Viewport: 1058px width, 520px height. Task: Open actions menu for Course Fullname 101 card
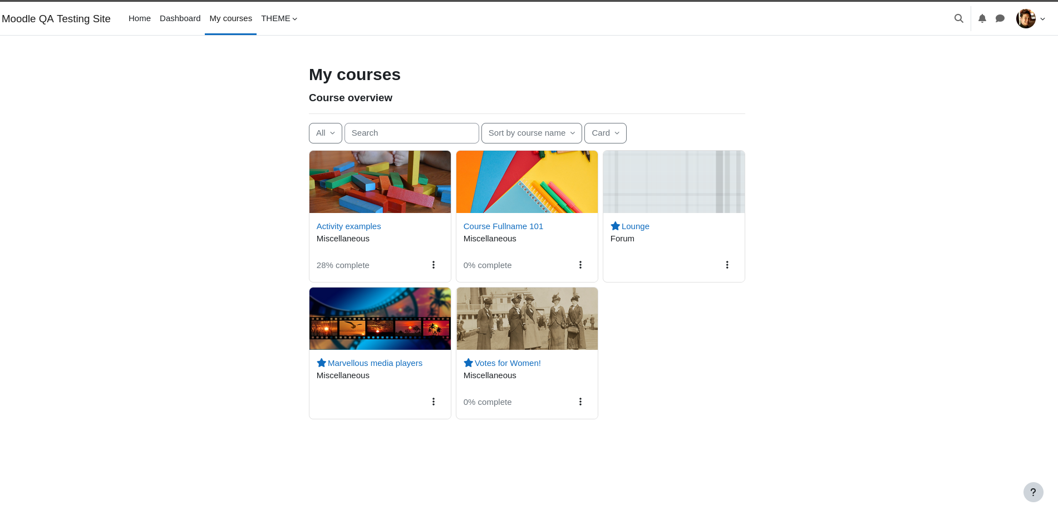pos(580,265)
